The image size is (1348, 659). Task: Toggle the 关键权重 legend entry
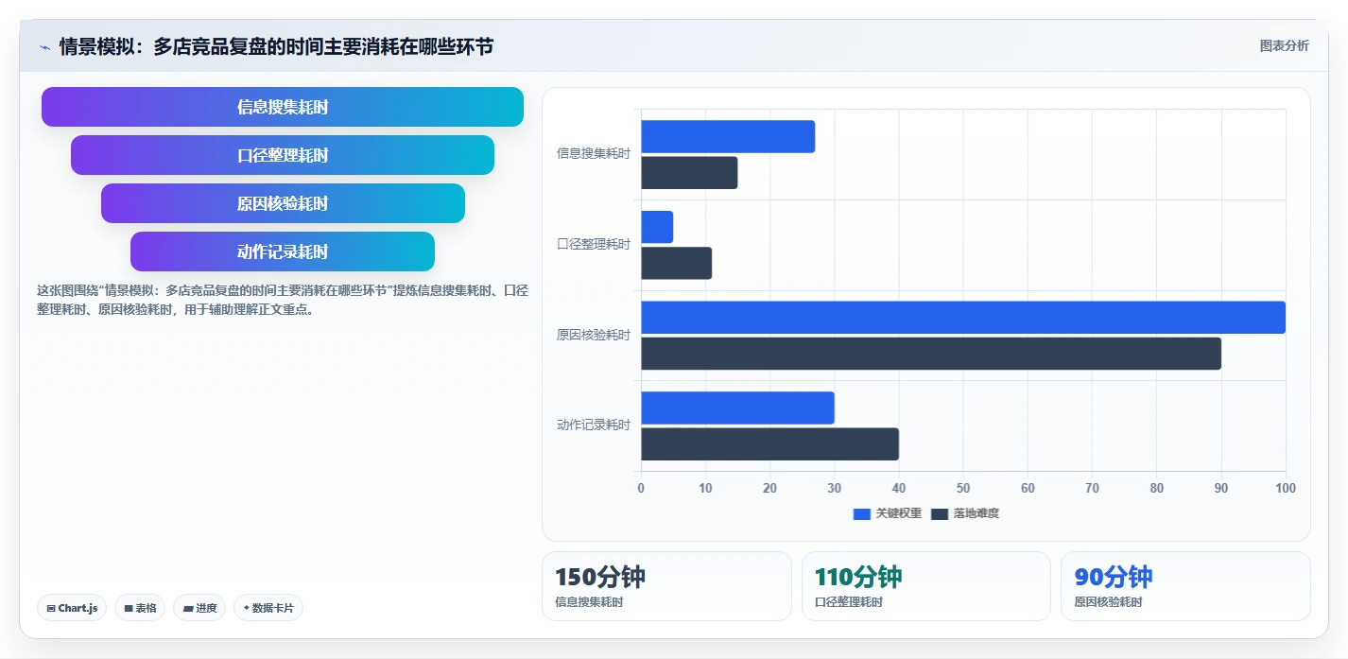tap(887, 513)
